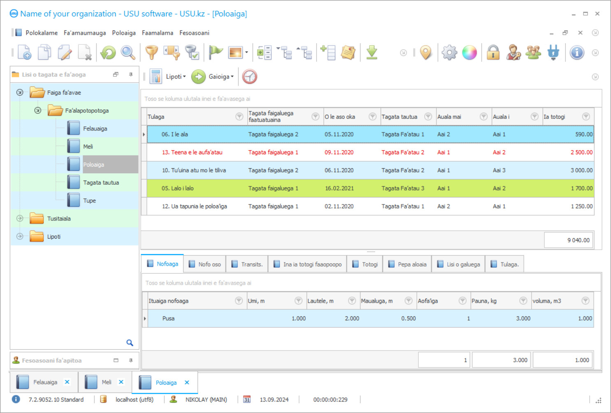Switch to the Pepa aloaia tab
The width and height of the screenshot is (611, 413).
tap(407, 264)
